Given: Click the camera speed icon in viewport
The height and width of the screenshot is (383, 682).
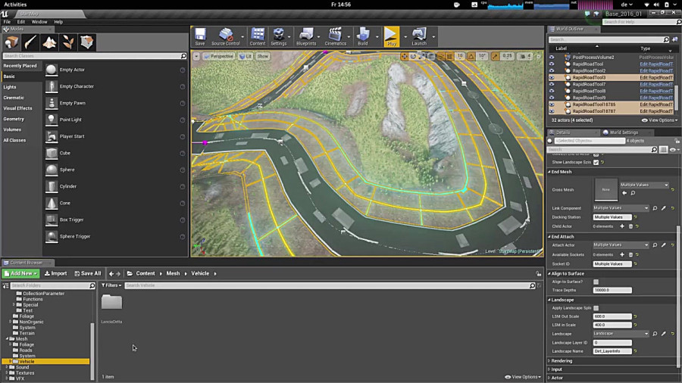Looking at the screenshot, I should 523,57.
